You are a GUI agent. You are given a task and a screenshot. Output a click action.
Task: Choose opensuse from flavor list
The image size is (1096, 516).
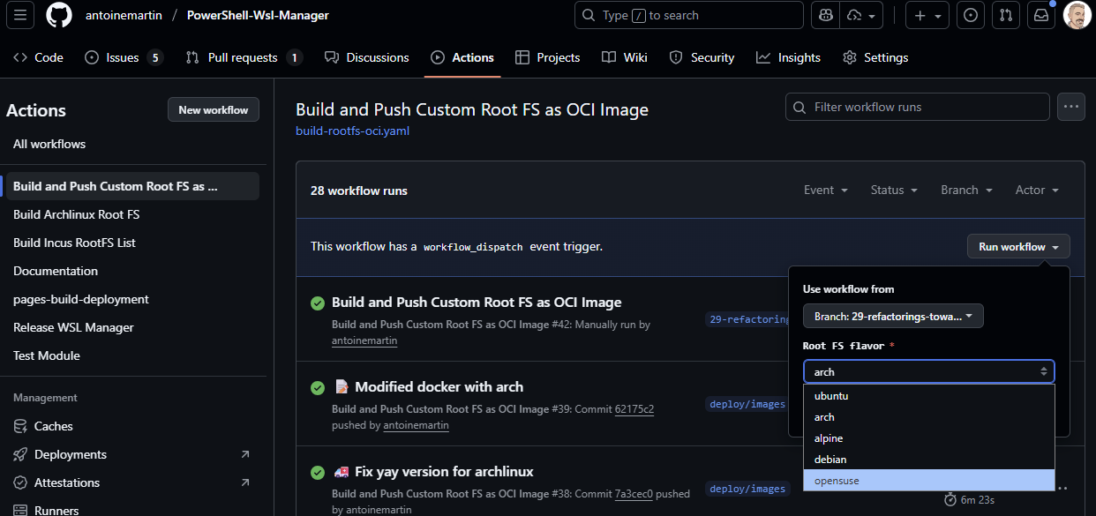pyautogui.click(x=928, y=481)
